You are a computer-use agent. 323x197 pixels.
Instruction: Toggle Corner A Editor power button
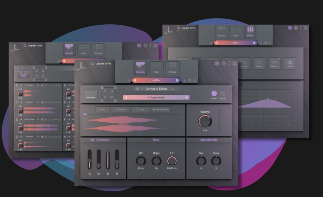(x=136, y=89)
